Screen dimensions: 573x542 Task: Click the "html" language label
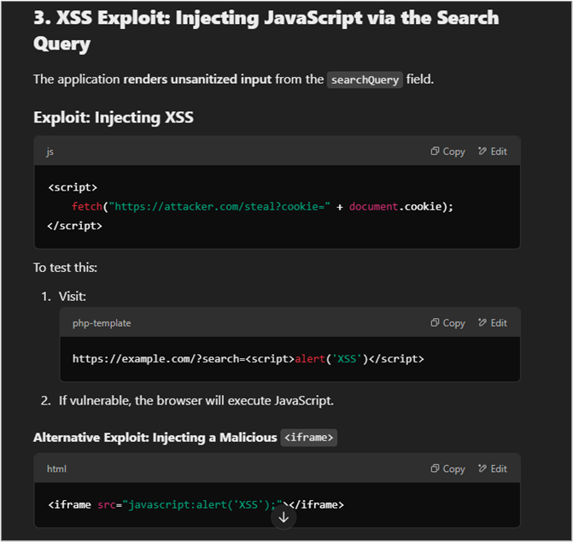[x=56, y=468]
